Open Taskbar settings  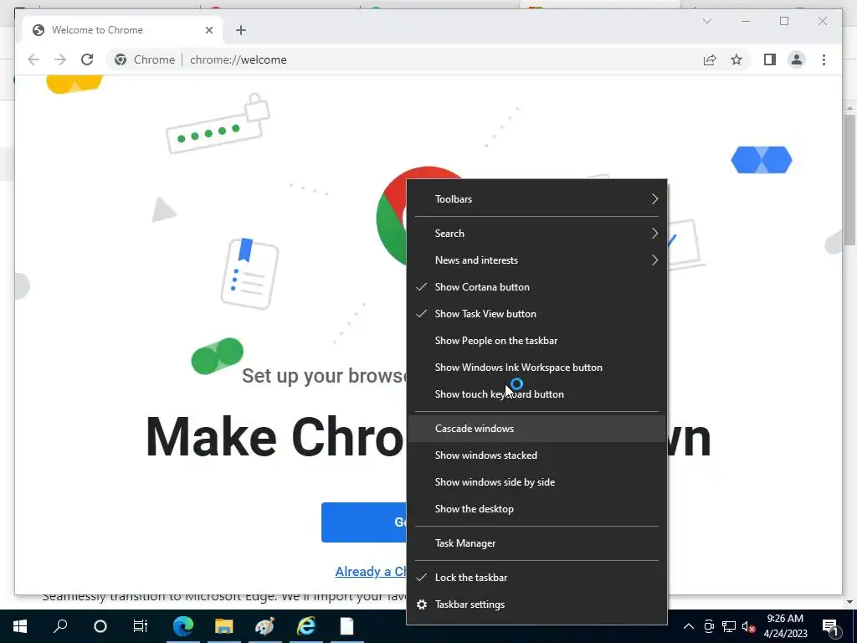536,604
